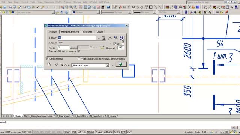This screenshot has width=240, height=135.
Task: Click the В. текст input field
Action: pyautogui.click(x=77, y=38)
